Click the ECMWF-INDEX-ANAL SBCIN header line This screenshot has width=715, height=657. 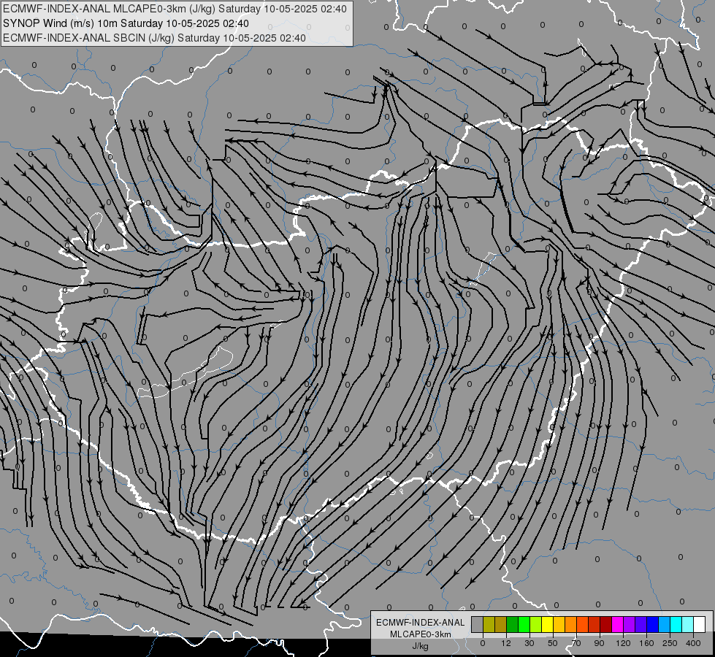tap(154, 38)
